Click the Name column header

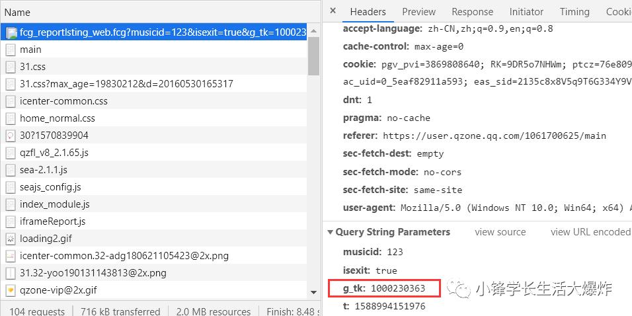17,12
